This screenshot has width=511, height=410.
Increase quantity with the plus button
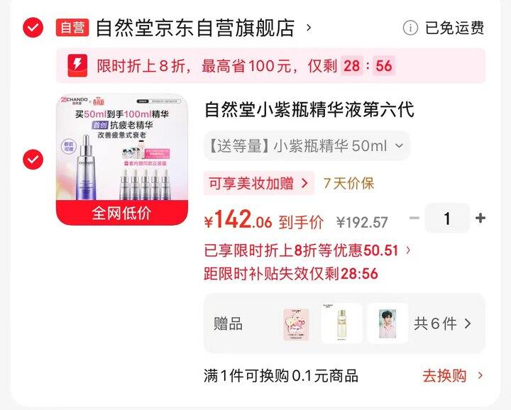click(480, 218)
